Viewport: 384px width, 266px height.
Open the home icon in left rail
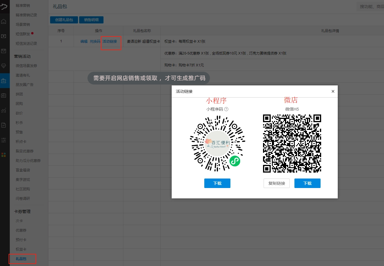(x=4, y=21)
